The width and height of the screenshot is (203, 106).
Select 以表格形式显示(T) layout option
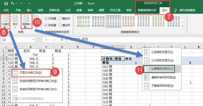pos(162,69)
